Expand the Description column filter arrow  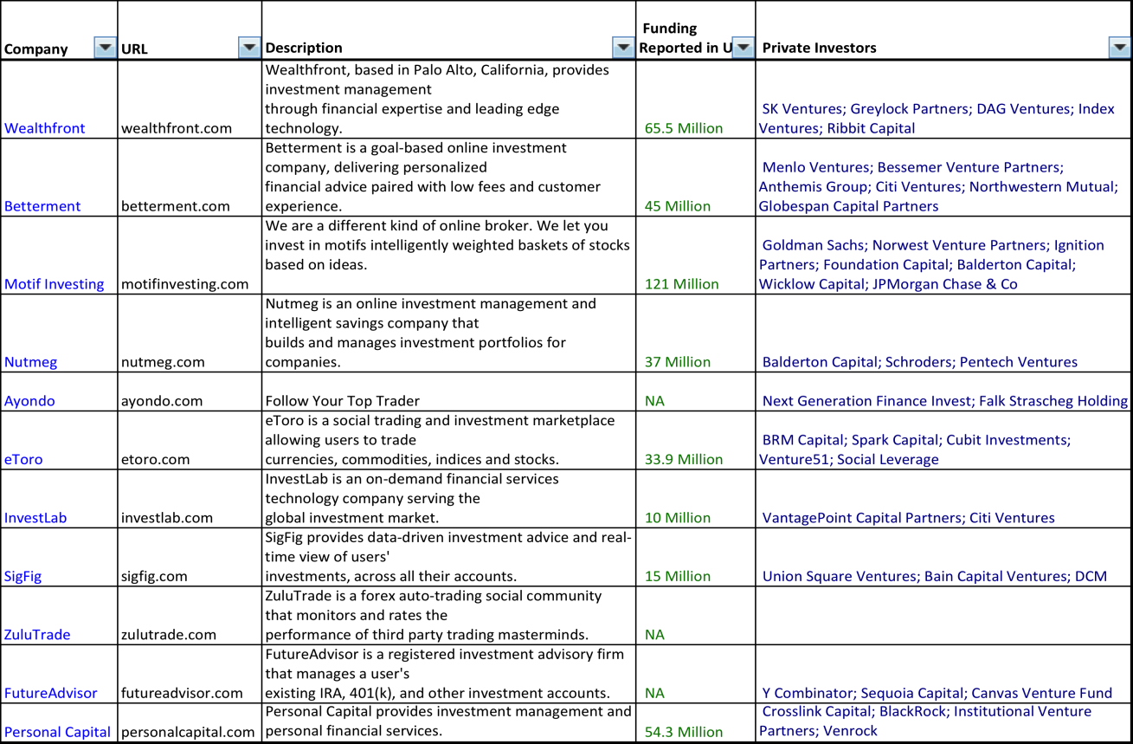[622, 48]
